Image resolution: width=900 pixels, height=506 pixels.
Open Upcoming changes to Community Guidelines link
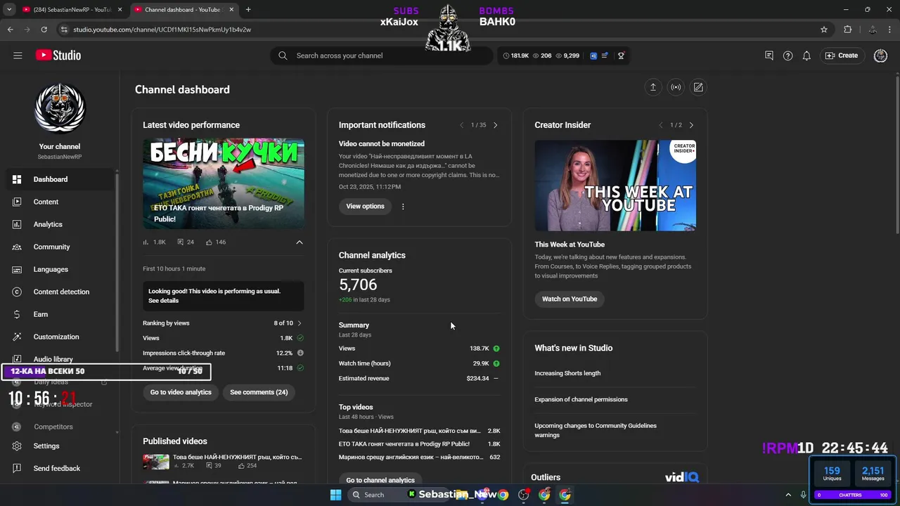[x=596, y=430]
